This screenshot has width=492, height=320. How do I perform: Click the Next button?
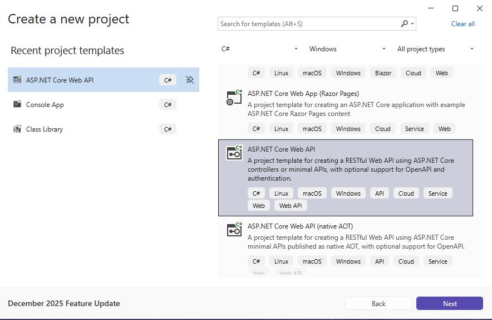pyautogui.click(x=449, y=303)
